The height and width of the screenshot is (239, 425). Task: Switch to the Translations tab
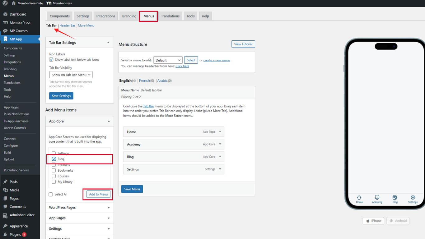coord(170,16)
